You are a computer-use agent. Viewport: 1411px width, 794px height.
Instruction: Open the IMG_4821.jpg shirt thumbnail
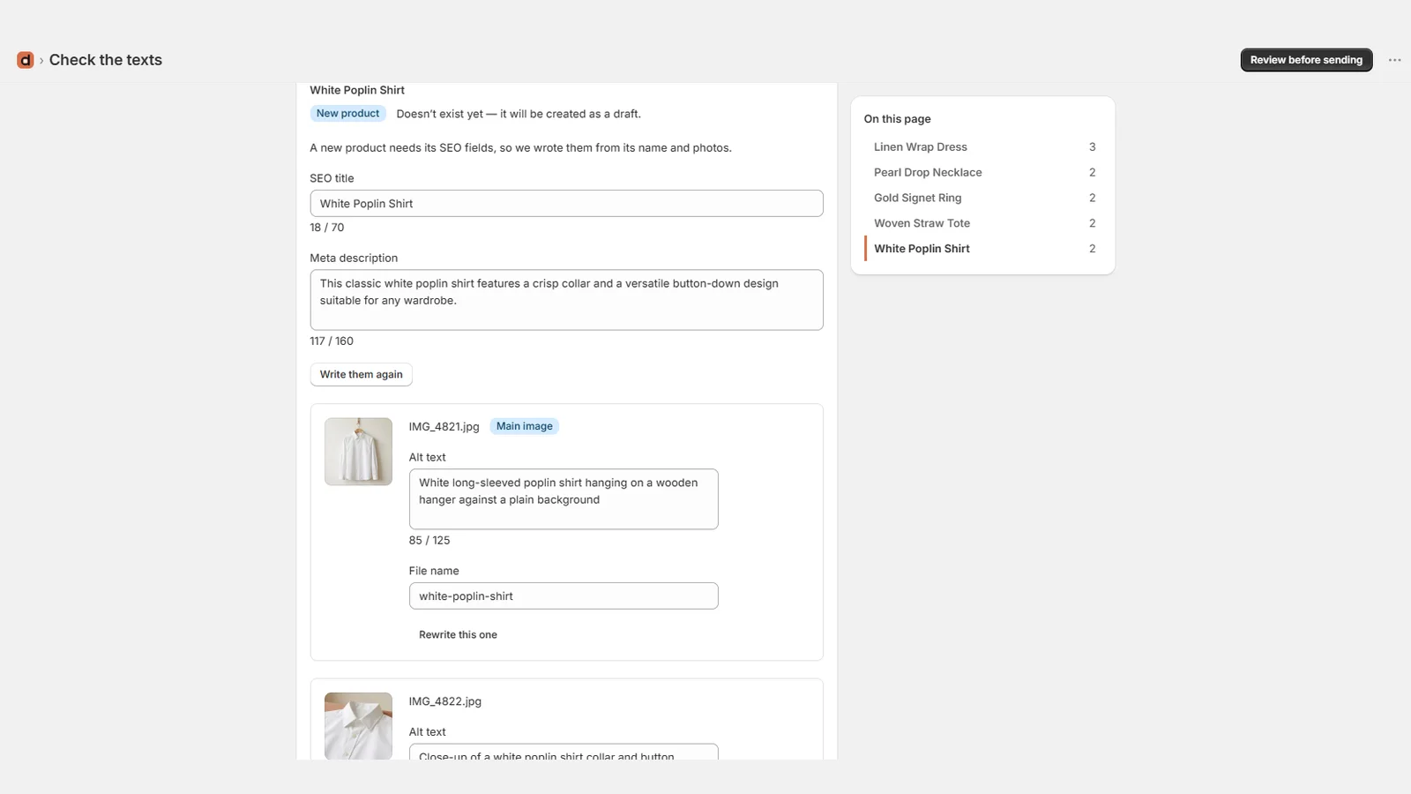(358, 452)
